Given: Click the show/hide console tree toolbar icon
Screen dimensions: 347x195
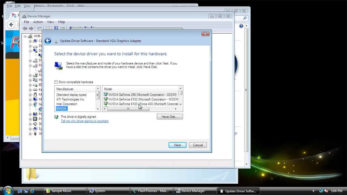Looking at the screenshot, I should pyautogui.click(x=40, y=28).
